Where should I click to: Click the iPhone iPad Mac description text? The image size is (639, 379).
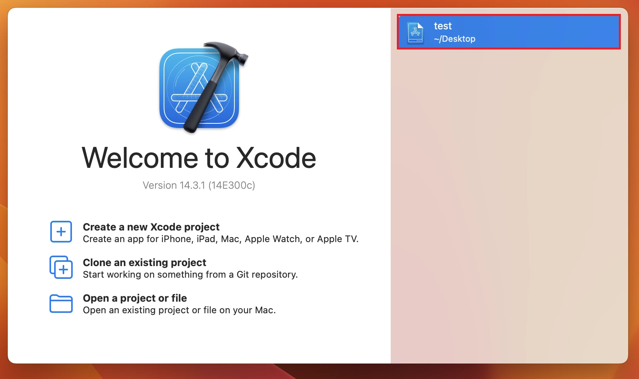tap(220, 239)
